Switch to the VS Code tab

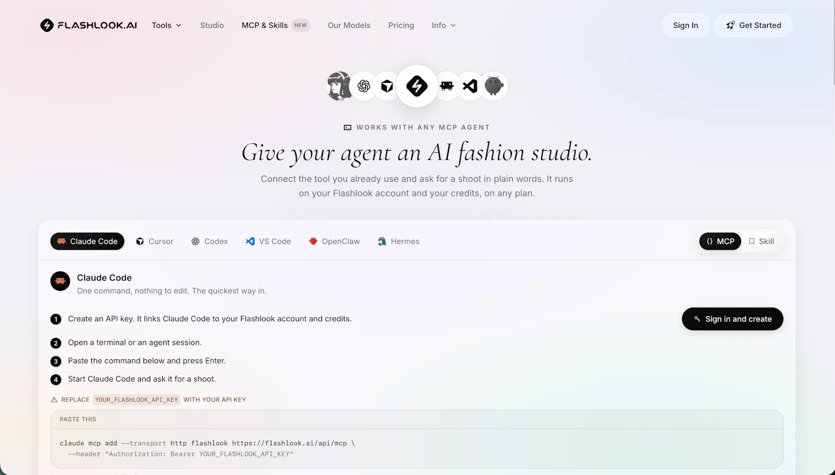(x=268, y=241)
